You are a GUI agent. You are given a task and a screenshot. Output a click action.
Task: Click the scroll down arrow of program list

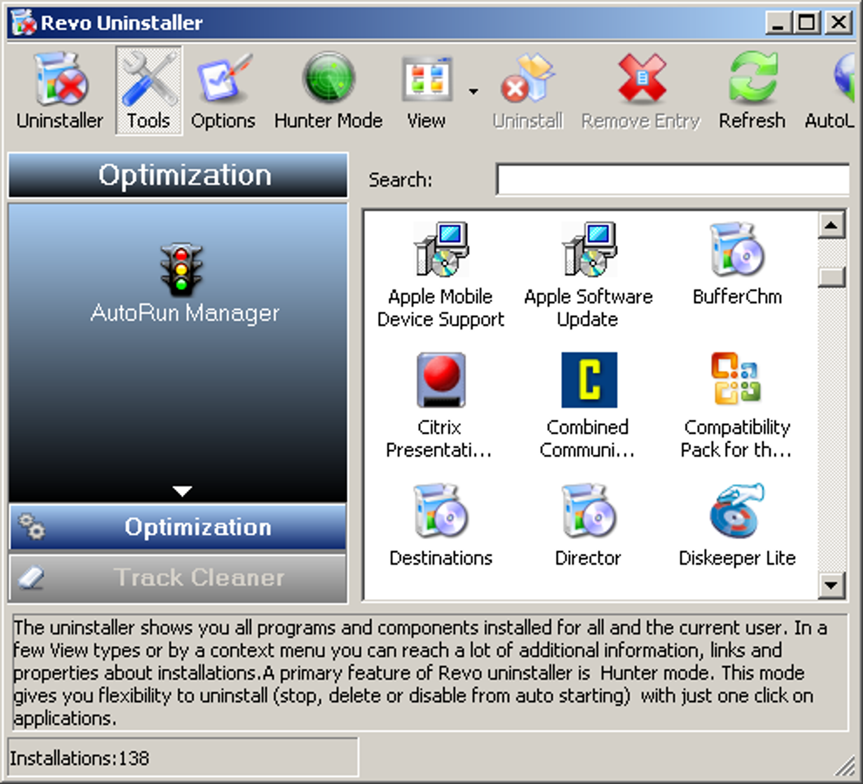[832, 586]
